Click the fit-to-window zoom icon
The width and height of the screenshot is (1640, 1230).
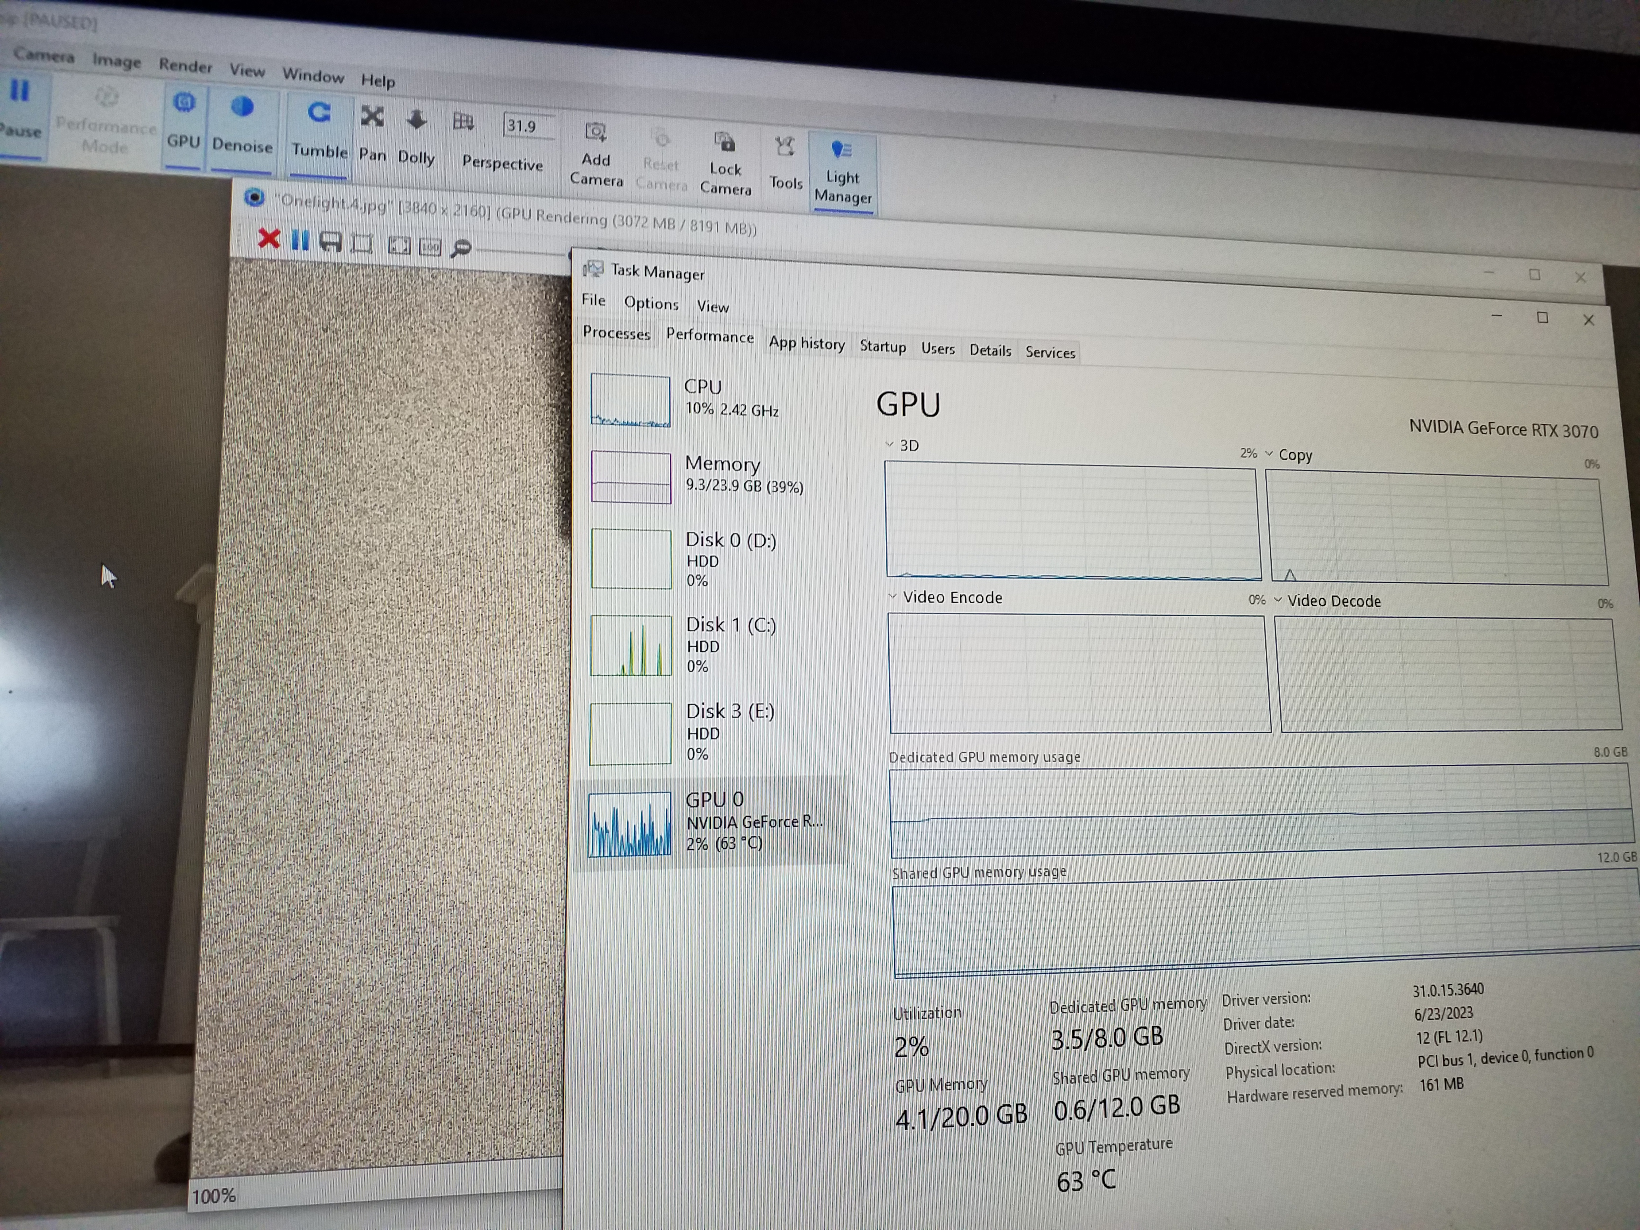pyautogui.click(x=399, y=246)
